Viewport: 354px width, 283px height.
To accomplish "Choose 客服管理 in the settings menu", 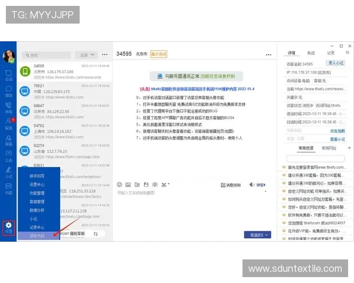I will pyautogui.click(x=37, y=202).
